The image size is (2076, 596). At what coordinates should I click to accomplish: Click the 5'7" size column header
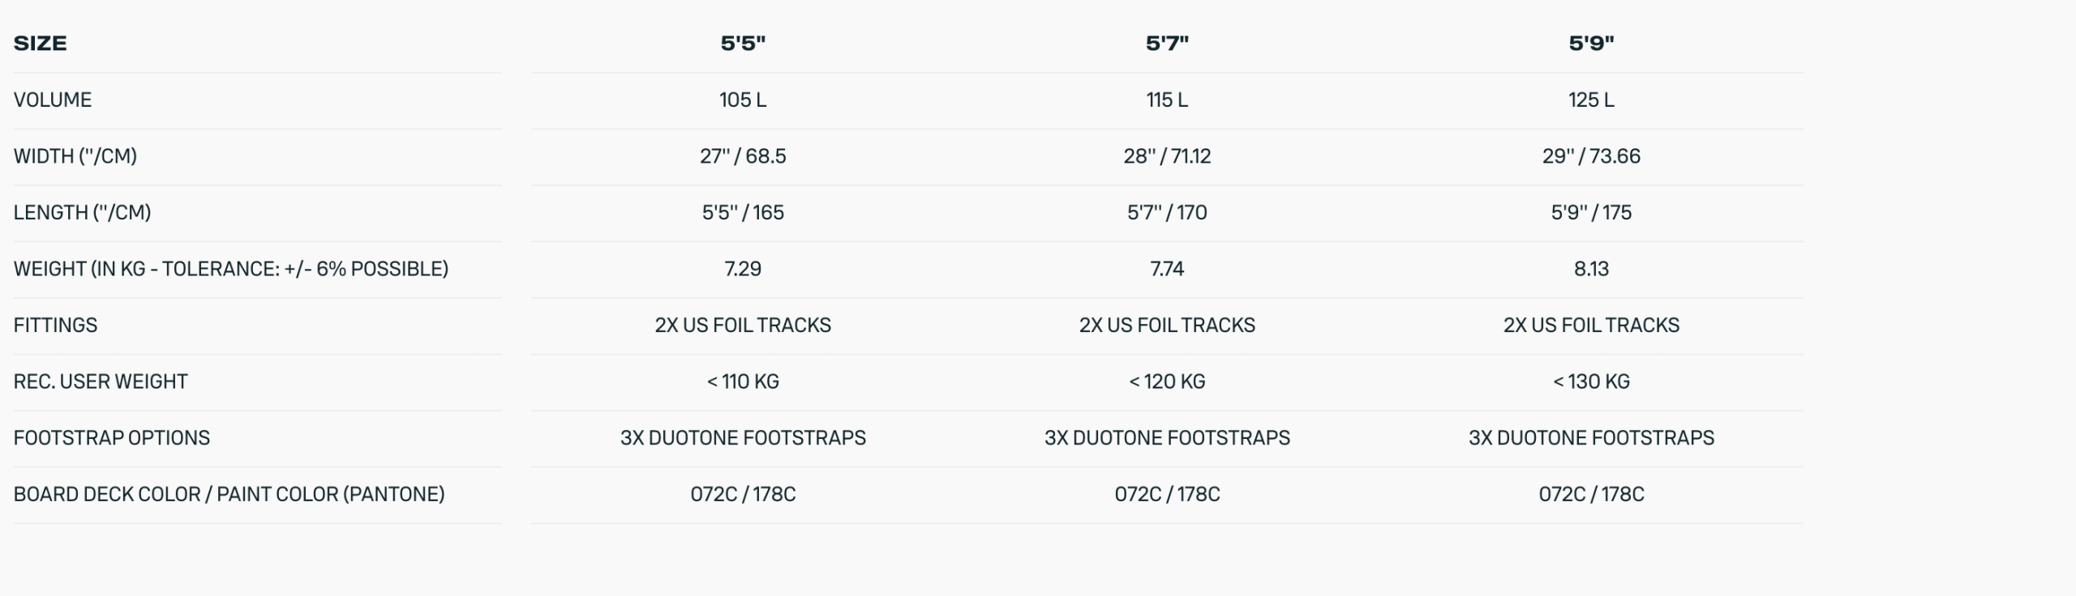click(x=1167, y=43)
